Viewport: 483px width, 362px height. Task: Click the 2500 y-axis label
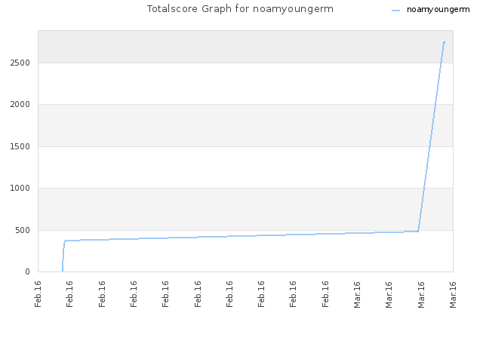[20, 63]
